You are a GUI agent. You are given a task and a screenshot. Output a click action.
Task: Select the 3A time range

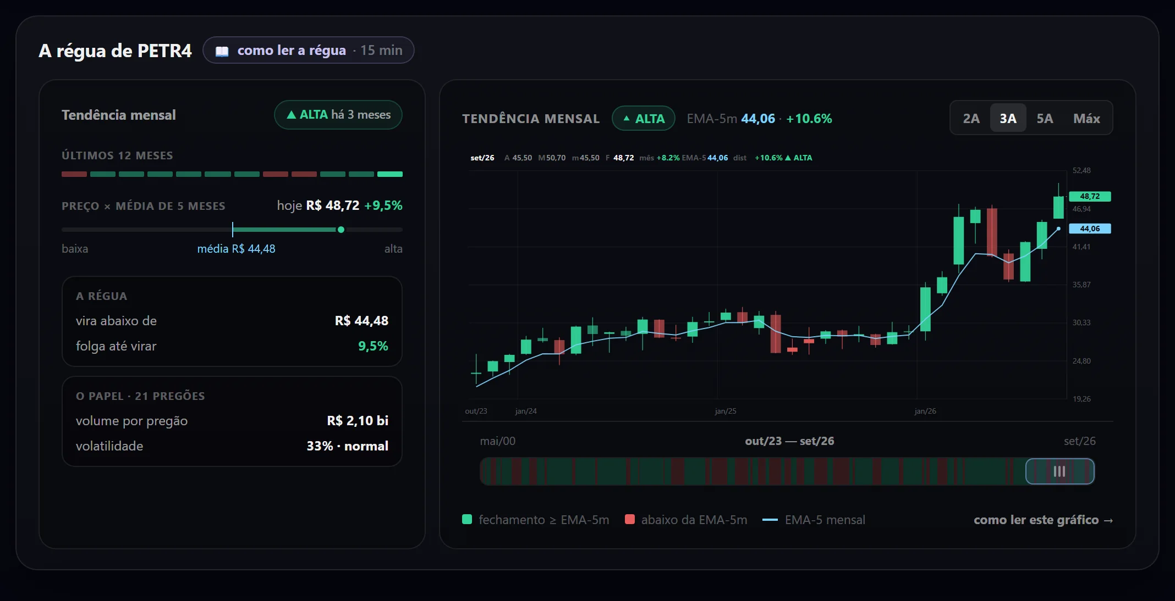[1008, 118]
